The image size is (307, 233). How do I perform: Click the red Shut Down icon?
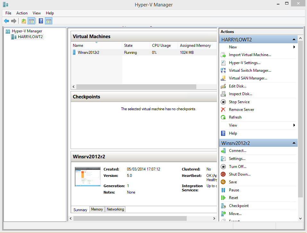point(223,174)
